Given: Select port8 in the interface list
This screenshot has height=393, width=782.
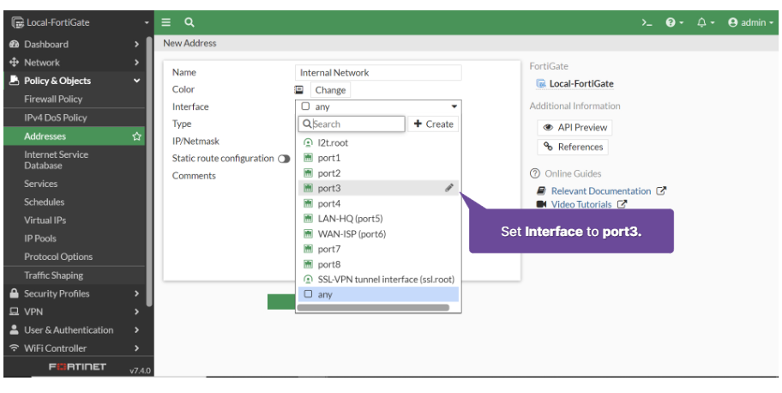Looking at the screenshot, I should coord(378,264).
